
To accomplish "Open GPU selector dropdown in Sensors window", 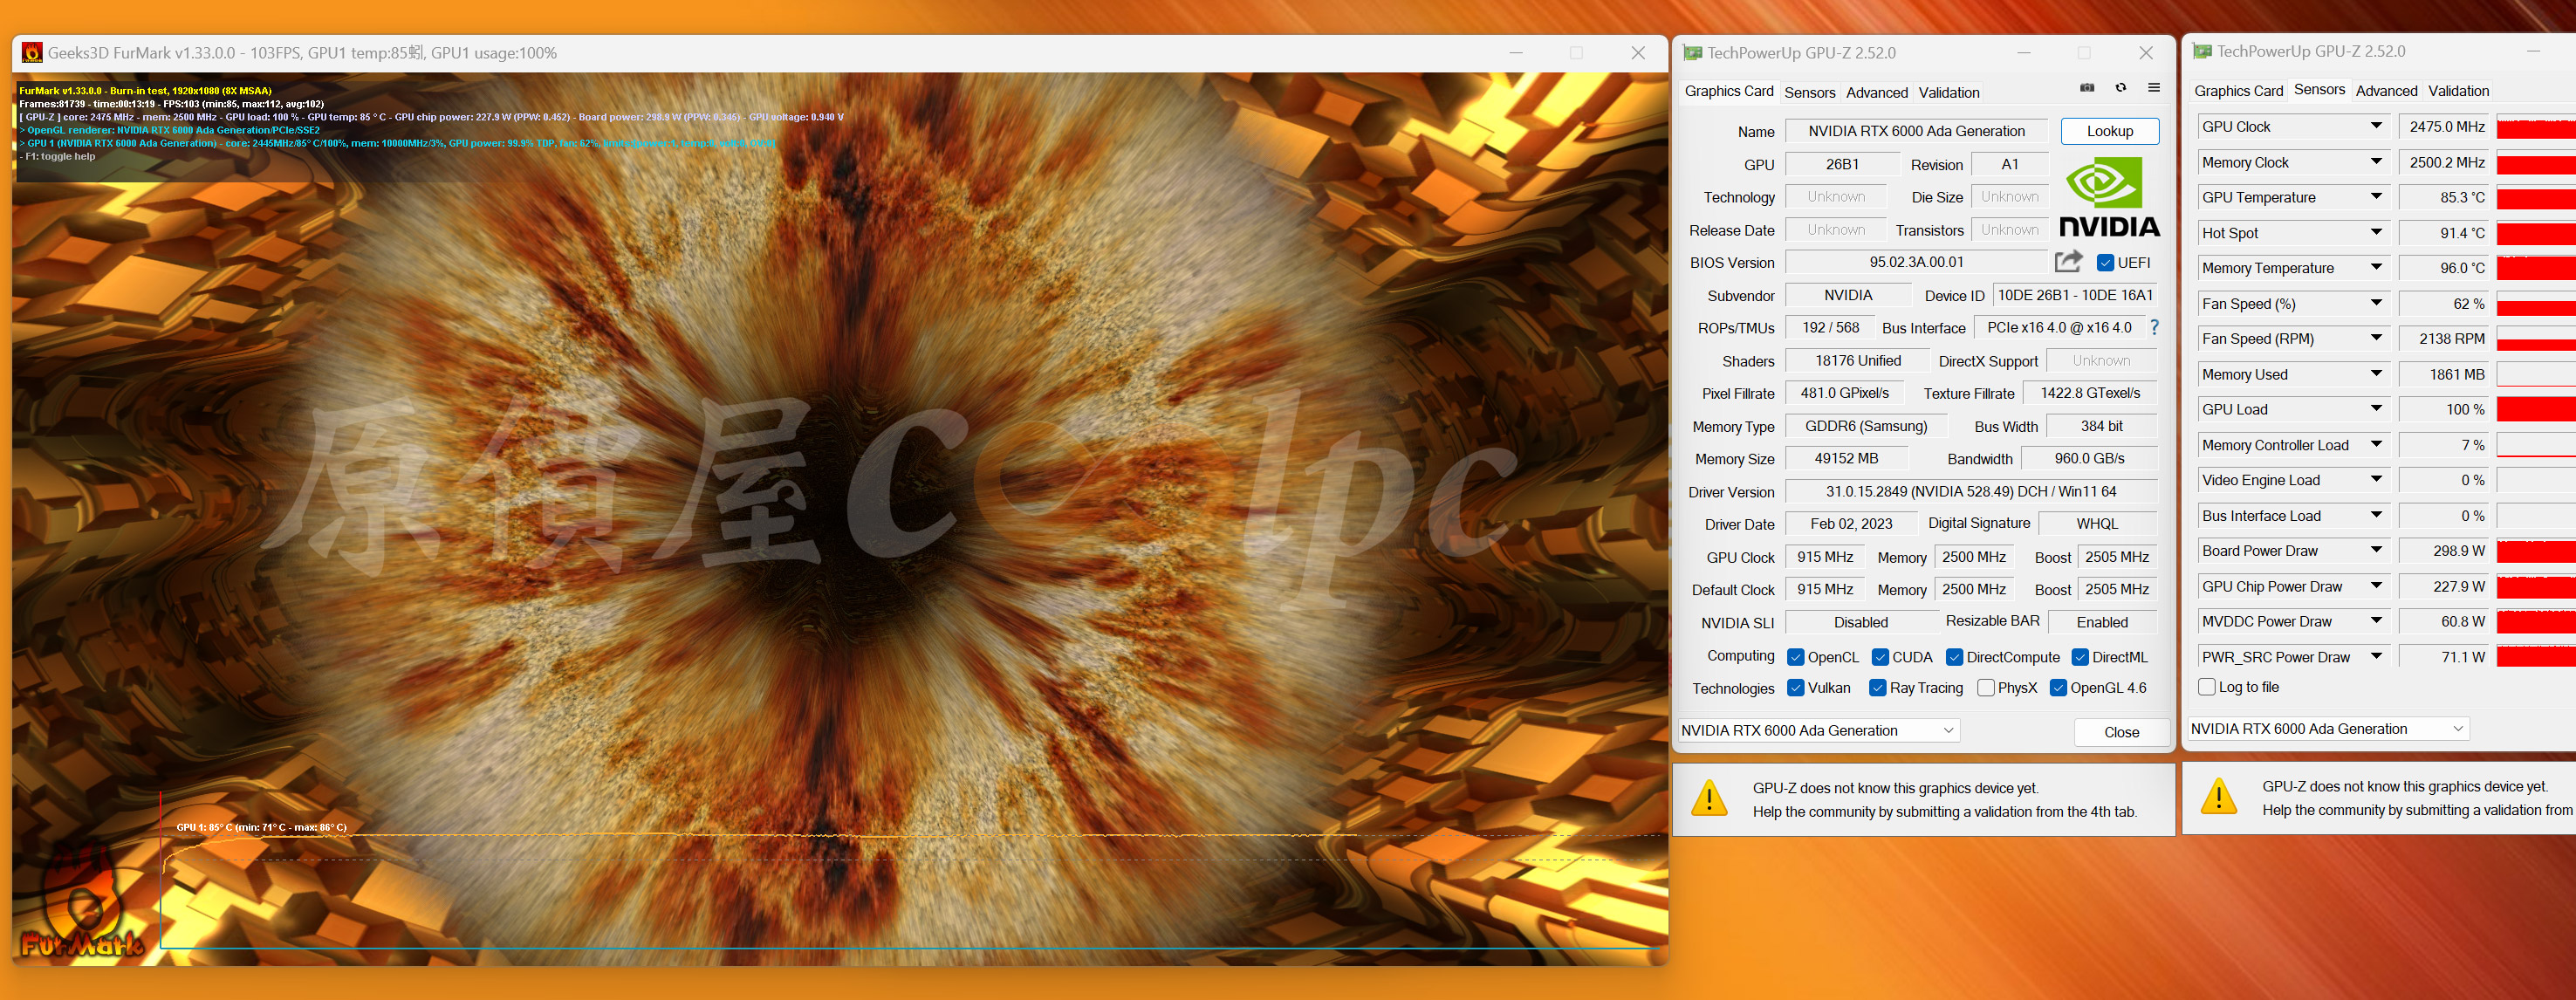I will coord(2328,729).
